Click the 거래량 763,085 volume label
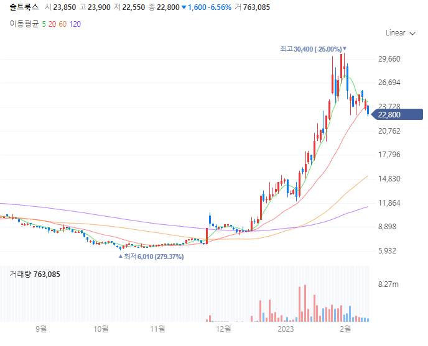 coord(35,275)
